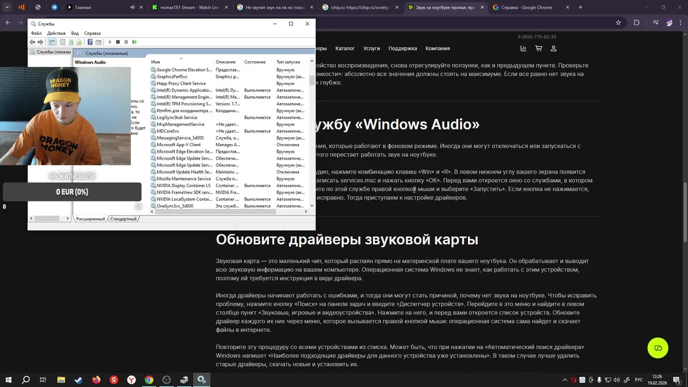688x387 pixels.
Task: Switch to the monax1X1 Stream tab
Action: pos(189,8)
